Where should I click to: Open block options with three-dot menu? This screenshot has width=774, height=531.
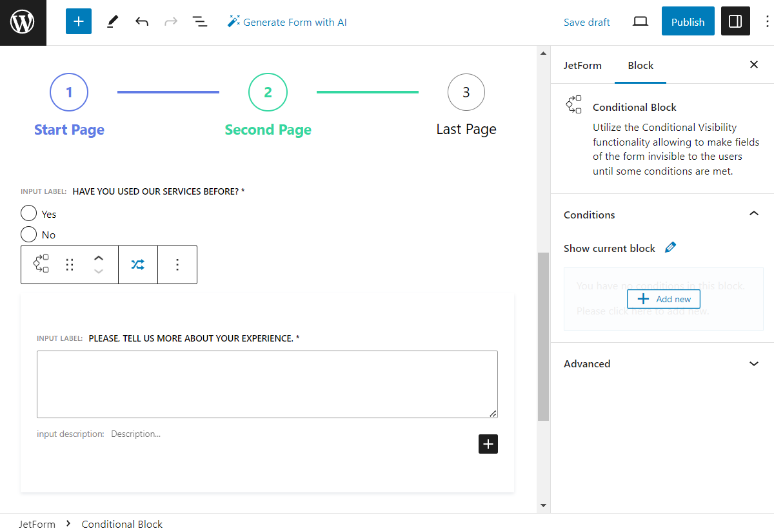(x=177, y=264)
